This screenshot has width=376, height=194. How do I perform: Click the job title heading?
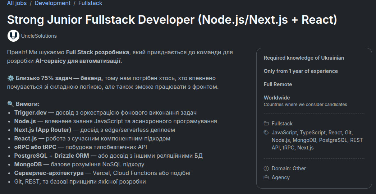[x=172, y=19]
